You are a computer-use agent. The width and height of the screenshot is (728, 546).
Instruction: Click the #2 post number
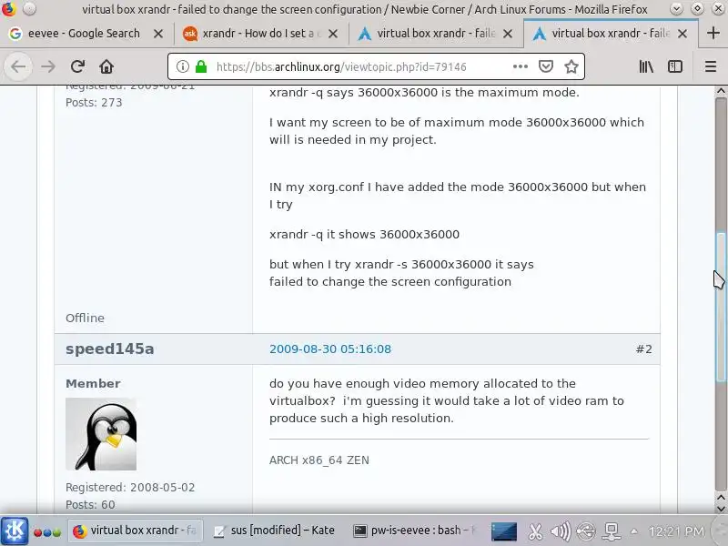pyautogui.click(x=643, y=349)
